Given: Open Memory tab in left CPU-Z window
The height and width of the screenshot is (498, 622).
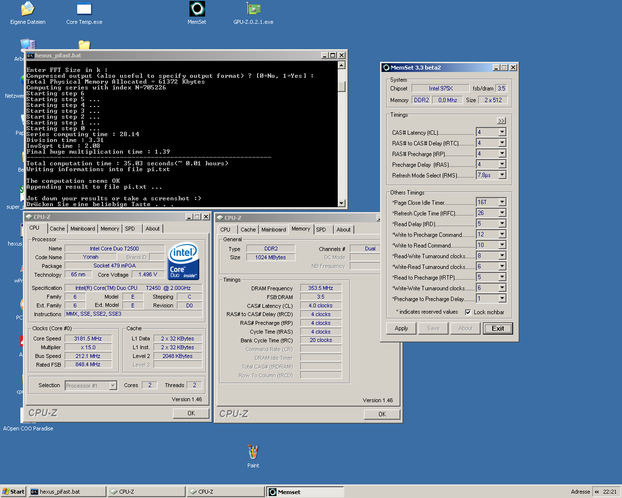Looking at the screenshot, I should (x=110, y=229).
